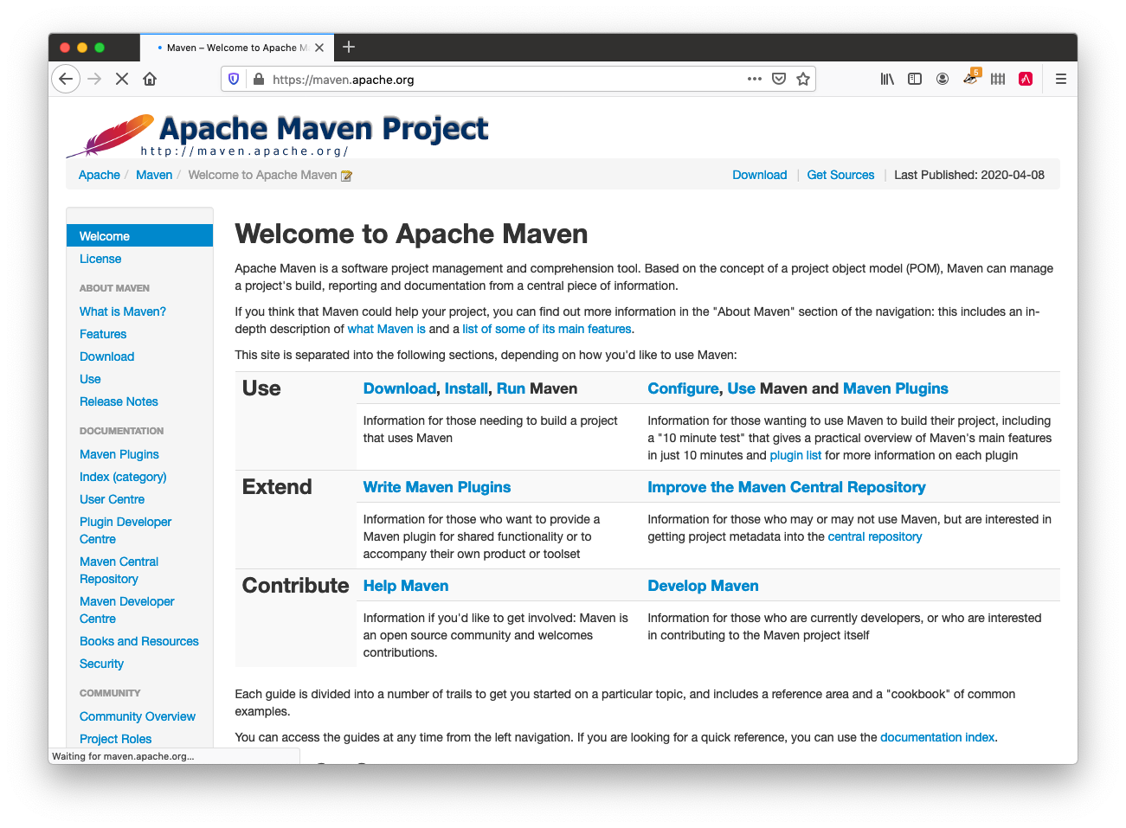Click 'Last Published: 2020-04-08' text
Viewport: 1126px width, 828px height.
[x=969, y=175]
